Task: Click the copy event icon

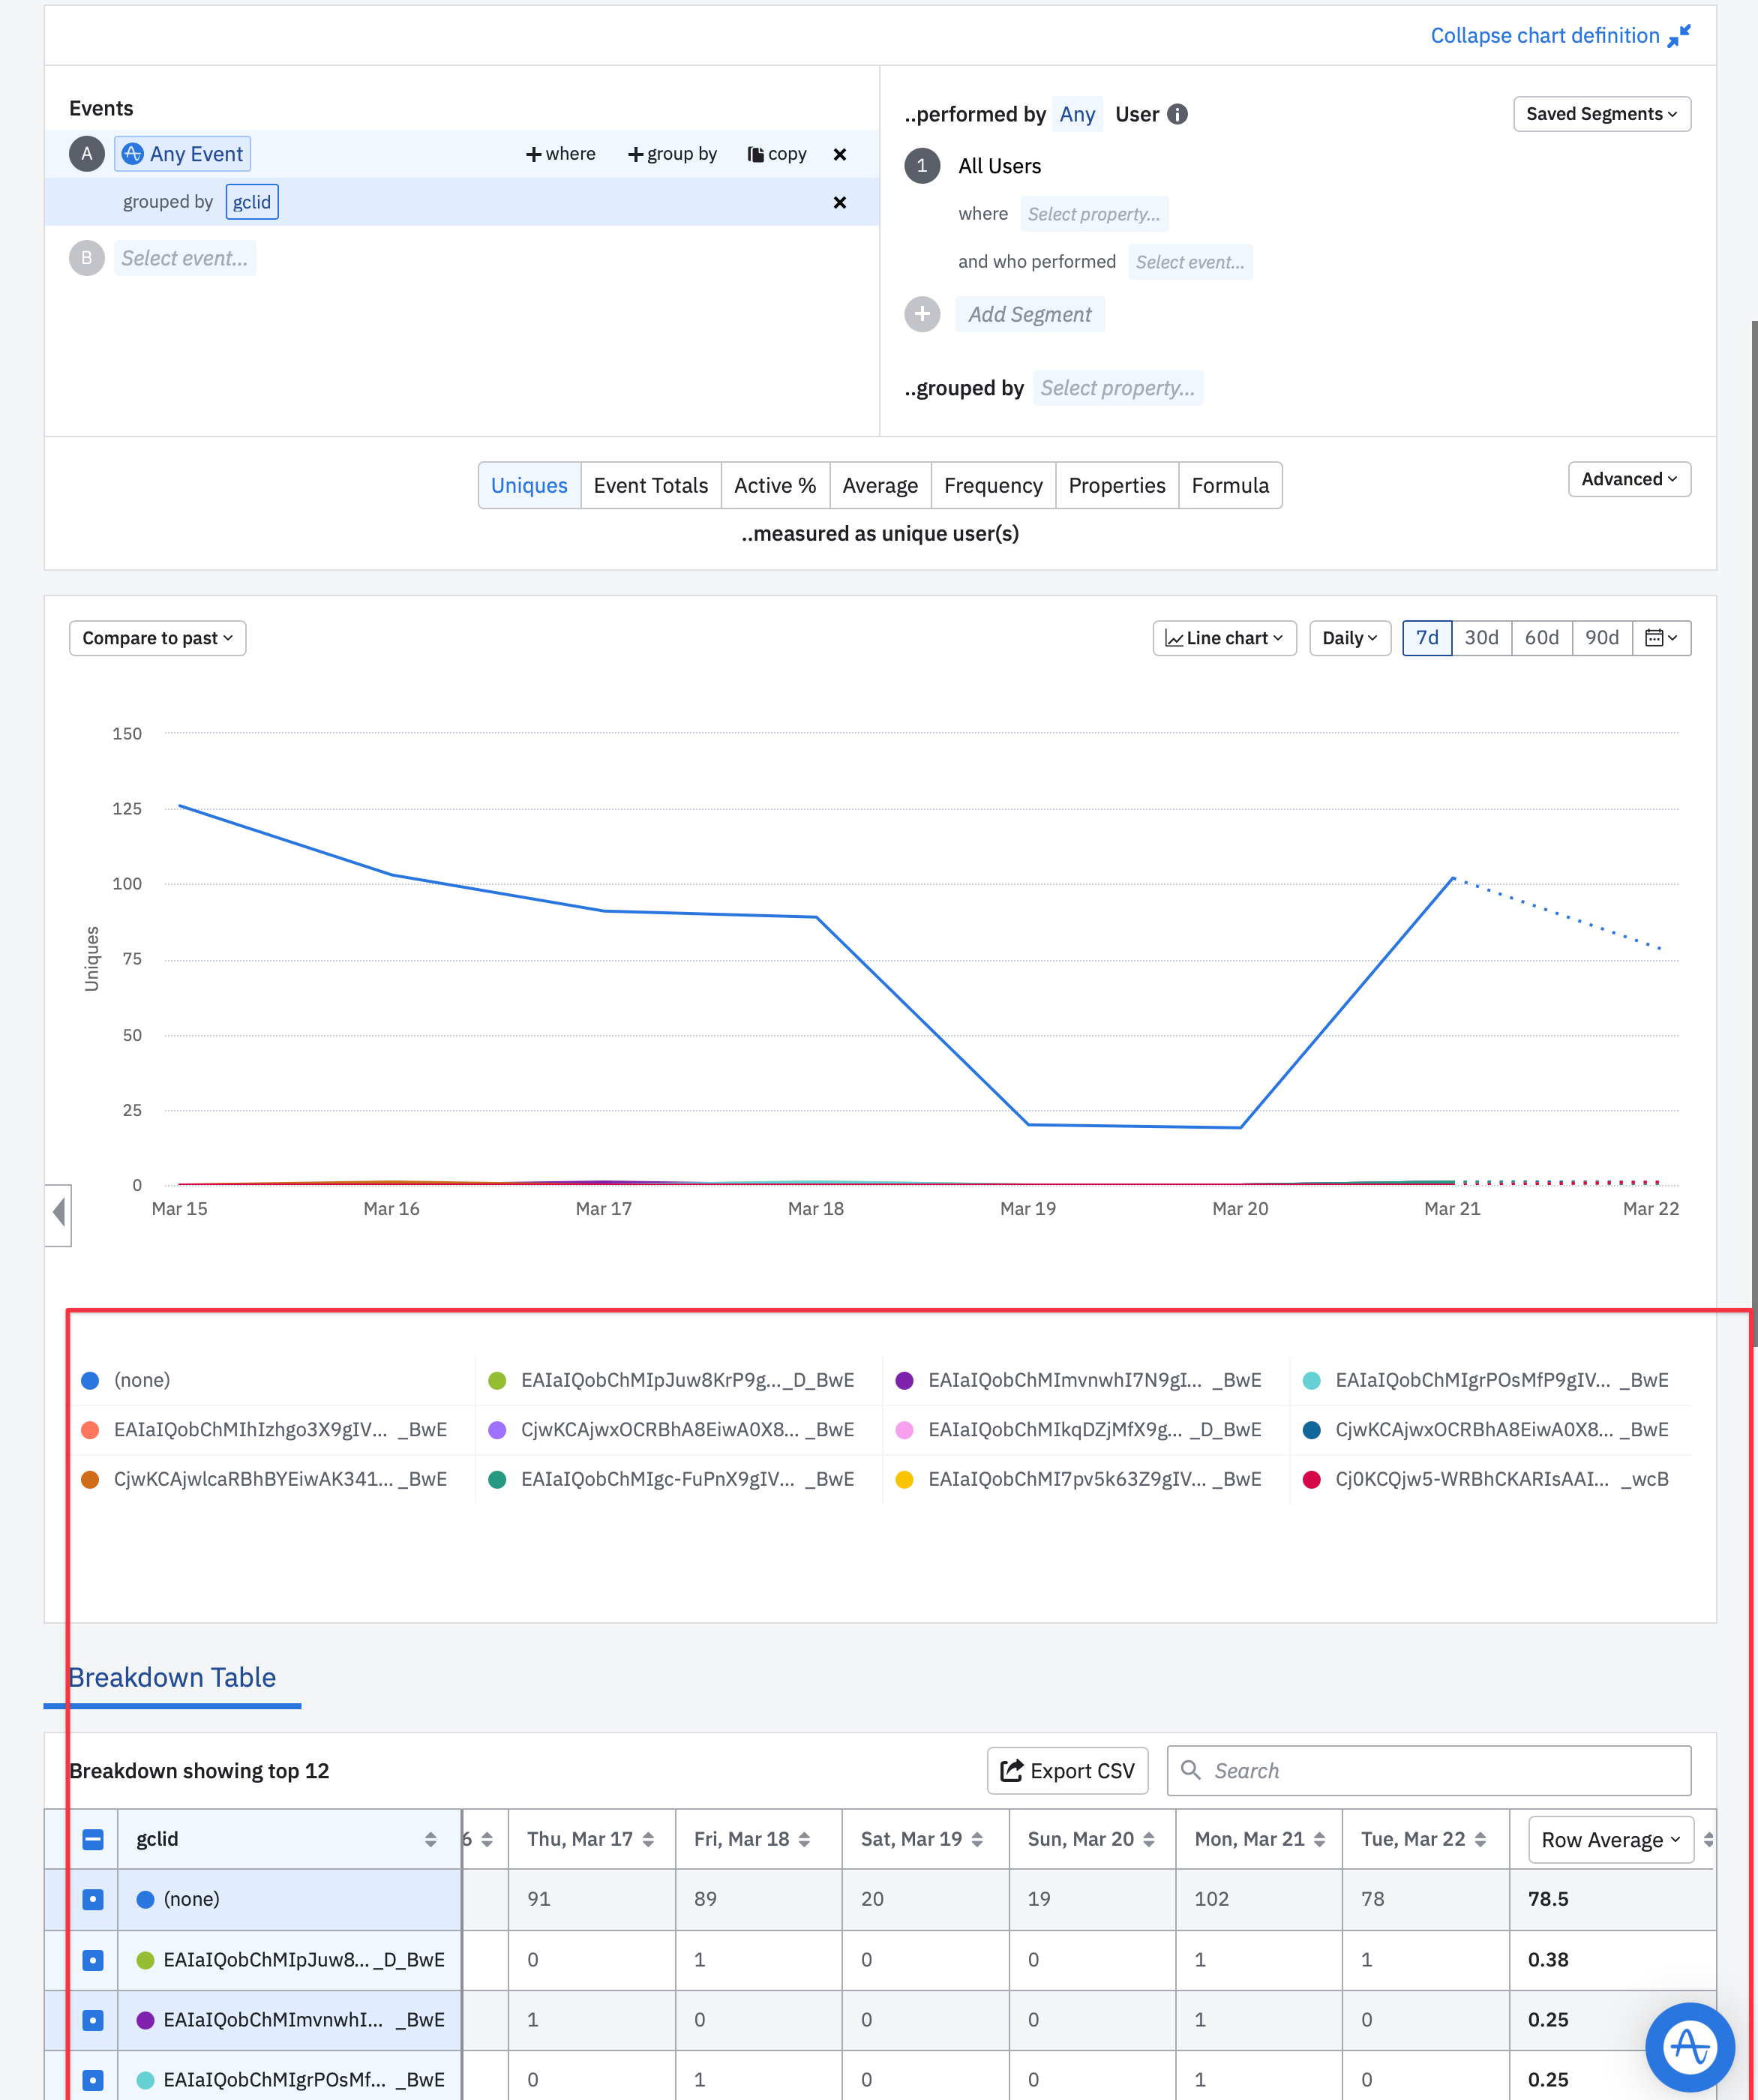Action: tap(755, 154)
